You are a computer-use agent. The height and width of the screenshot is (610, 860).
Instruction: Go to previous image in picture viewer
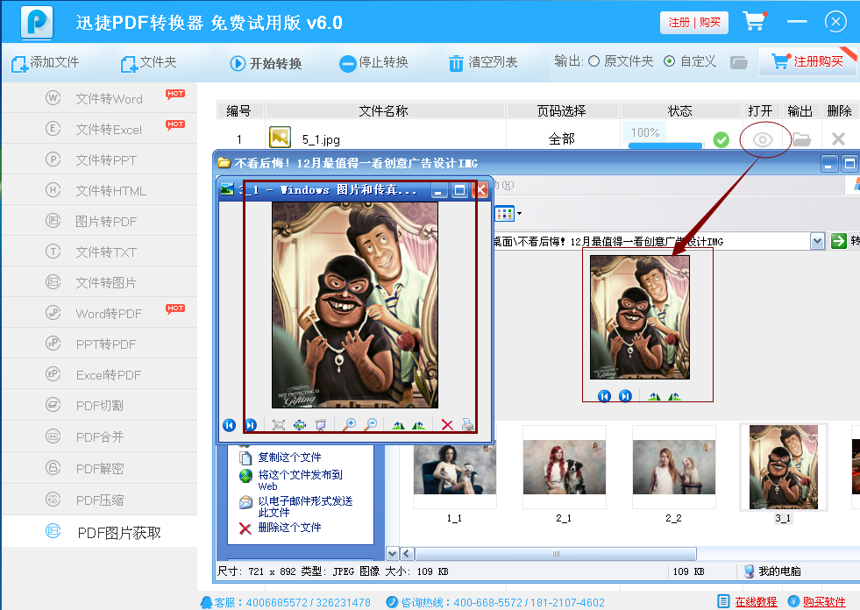pos(230,425)
